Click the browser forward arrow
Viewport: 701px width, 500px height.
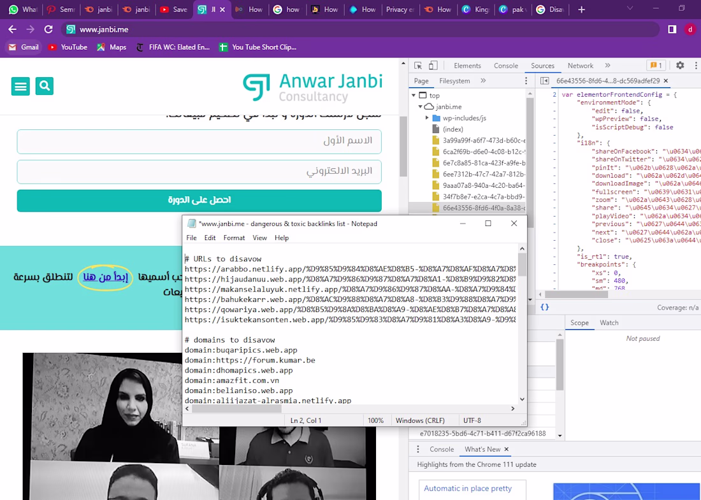[x=30, y=29]
